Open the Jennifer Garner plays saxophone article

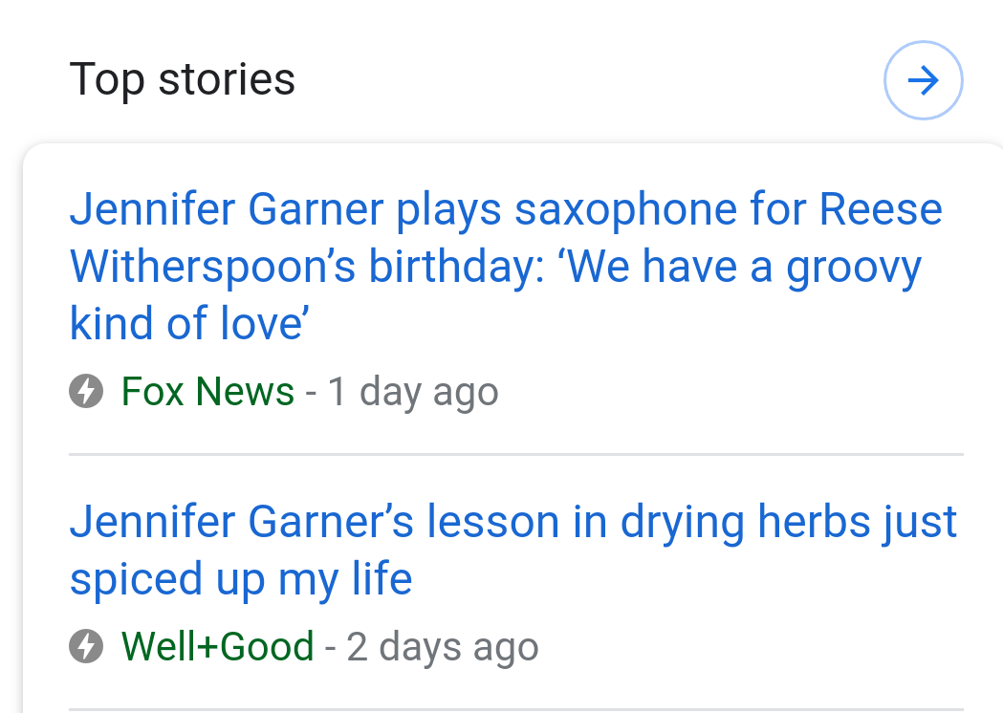[x=506, y=266]
